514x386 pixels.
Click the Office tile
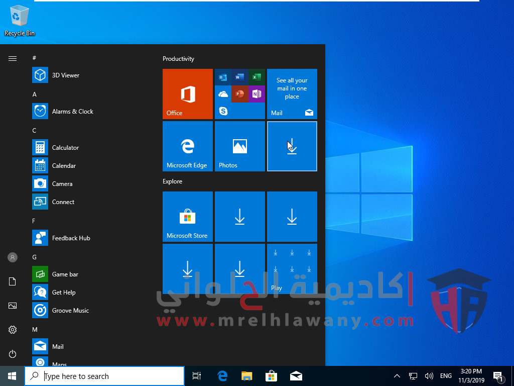pyautogui.click(x=188, y=94)
